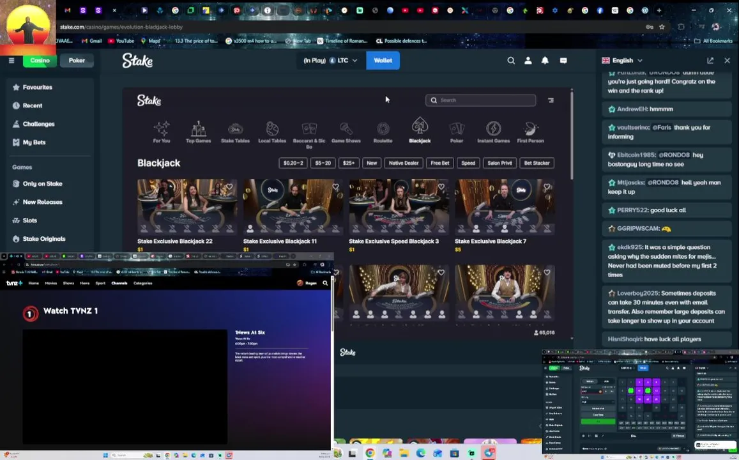
Task: Open the Game Shows category
Action: coord(346,132)
